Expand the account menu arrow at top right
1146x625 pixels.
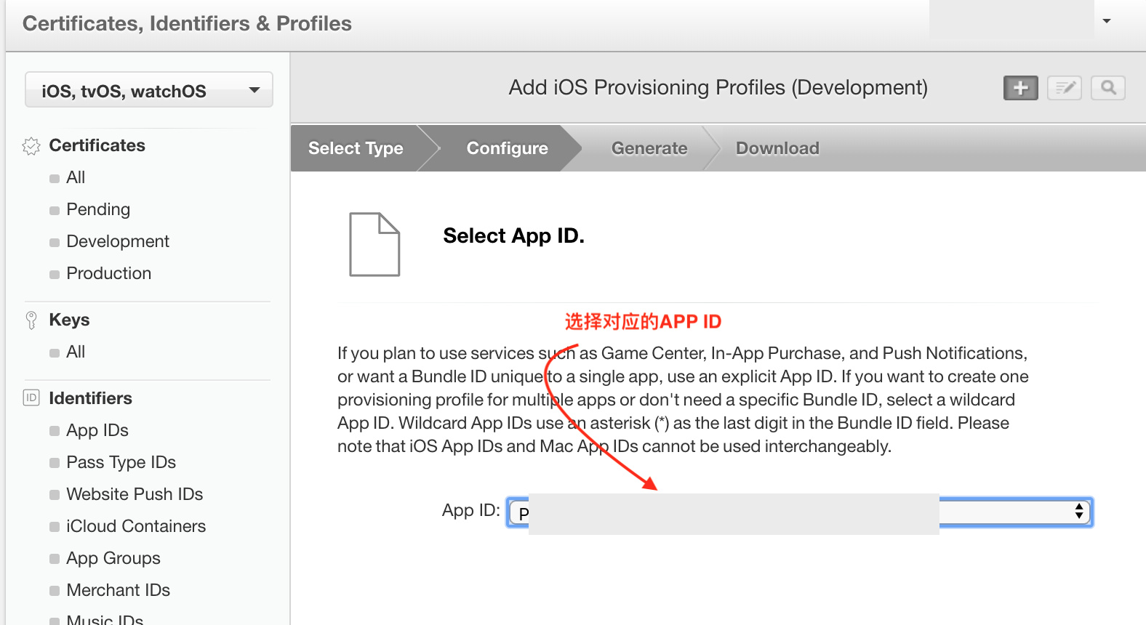tap(1107, 21)
